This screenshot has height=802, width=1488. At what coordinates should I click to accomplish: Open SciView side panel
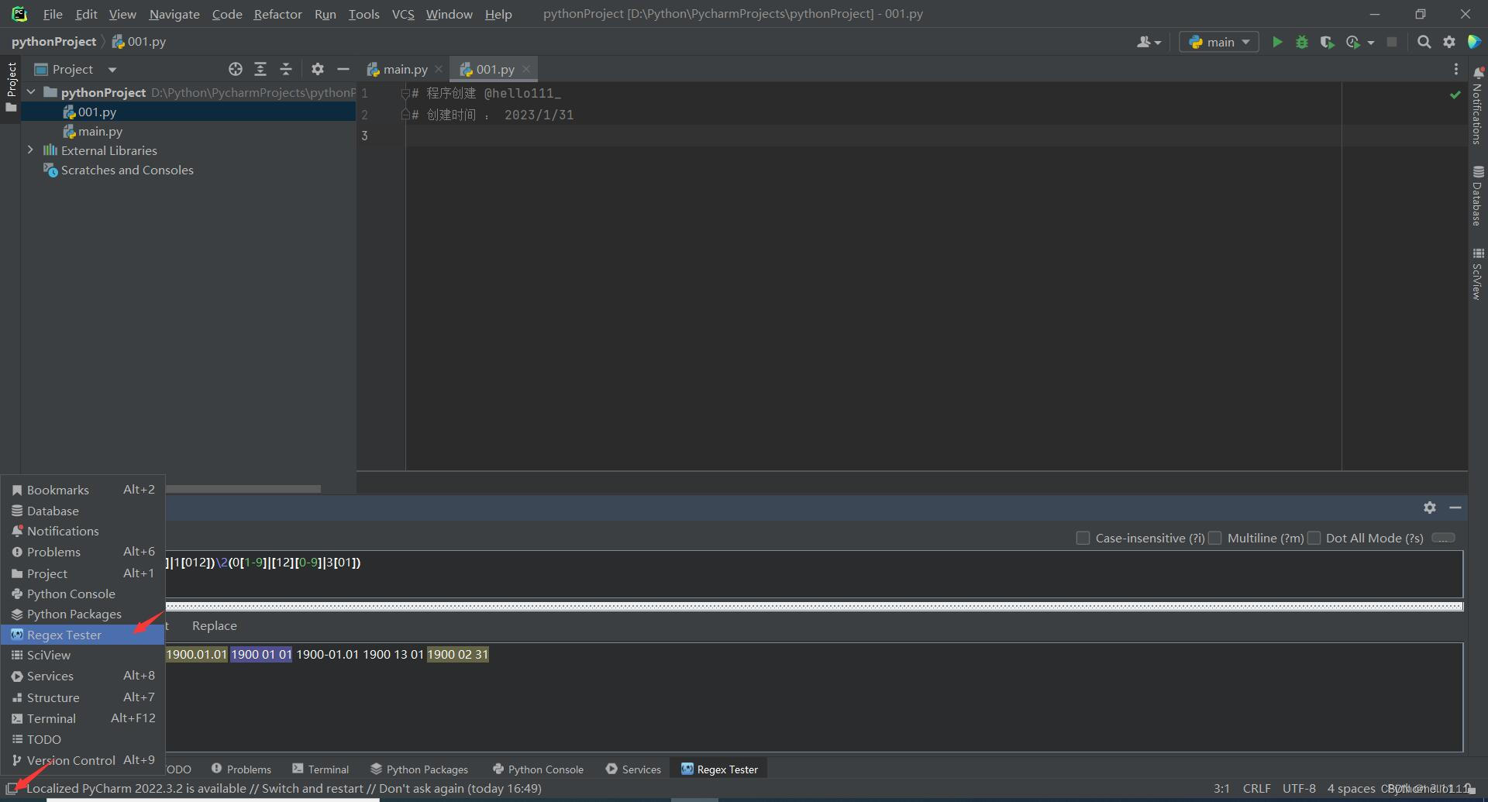click(1477, 274)
